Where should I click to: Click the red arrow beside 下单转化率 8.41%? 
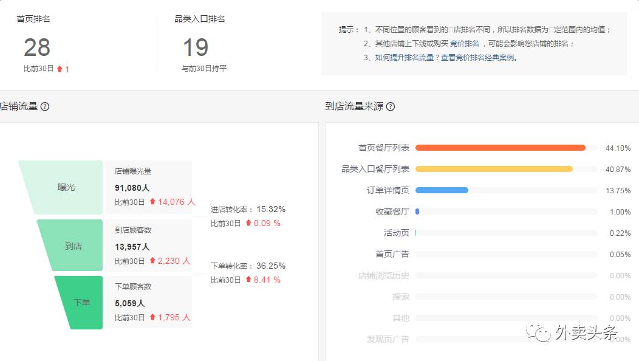[250, 280]
